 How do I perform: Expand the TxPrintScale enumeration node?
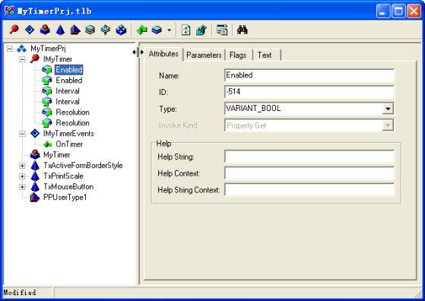coord(22,176)
